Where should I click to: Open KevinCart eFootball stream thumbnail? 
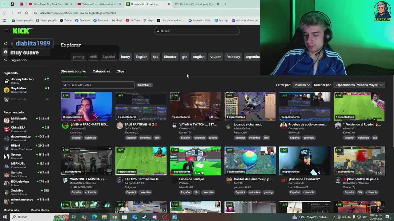[359, 106]
